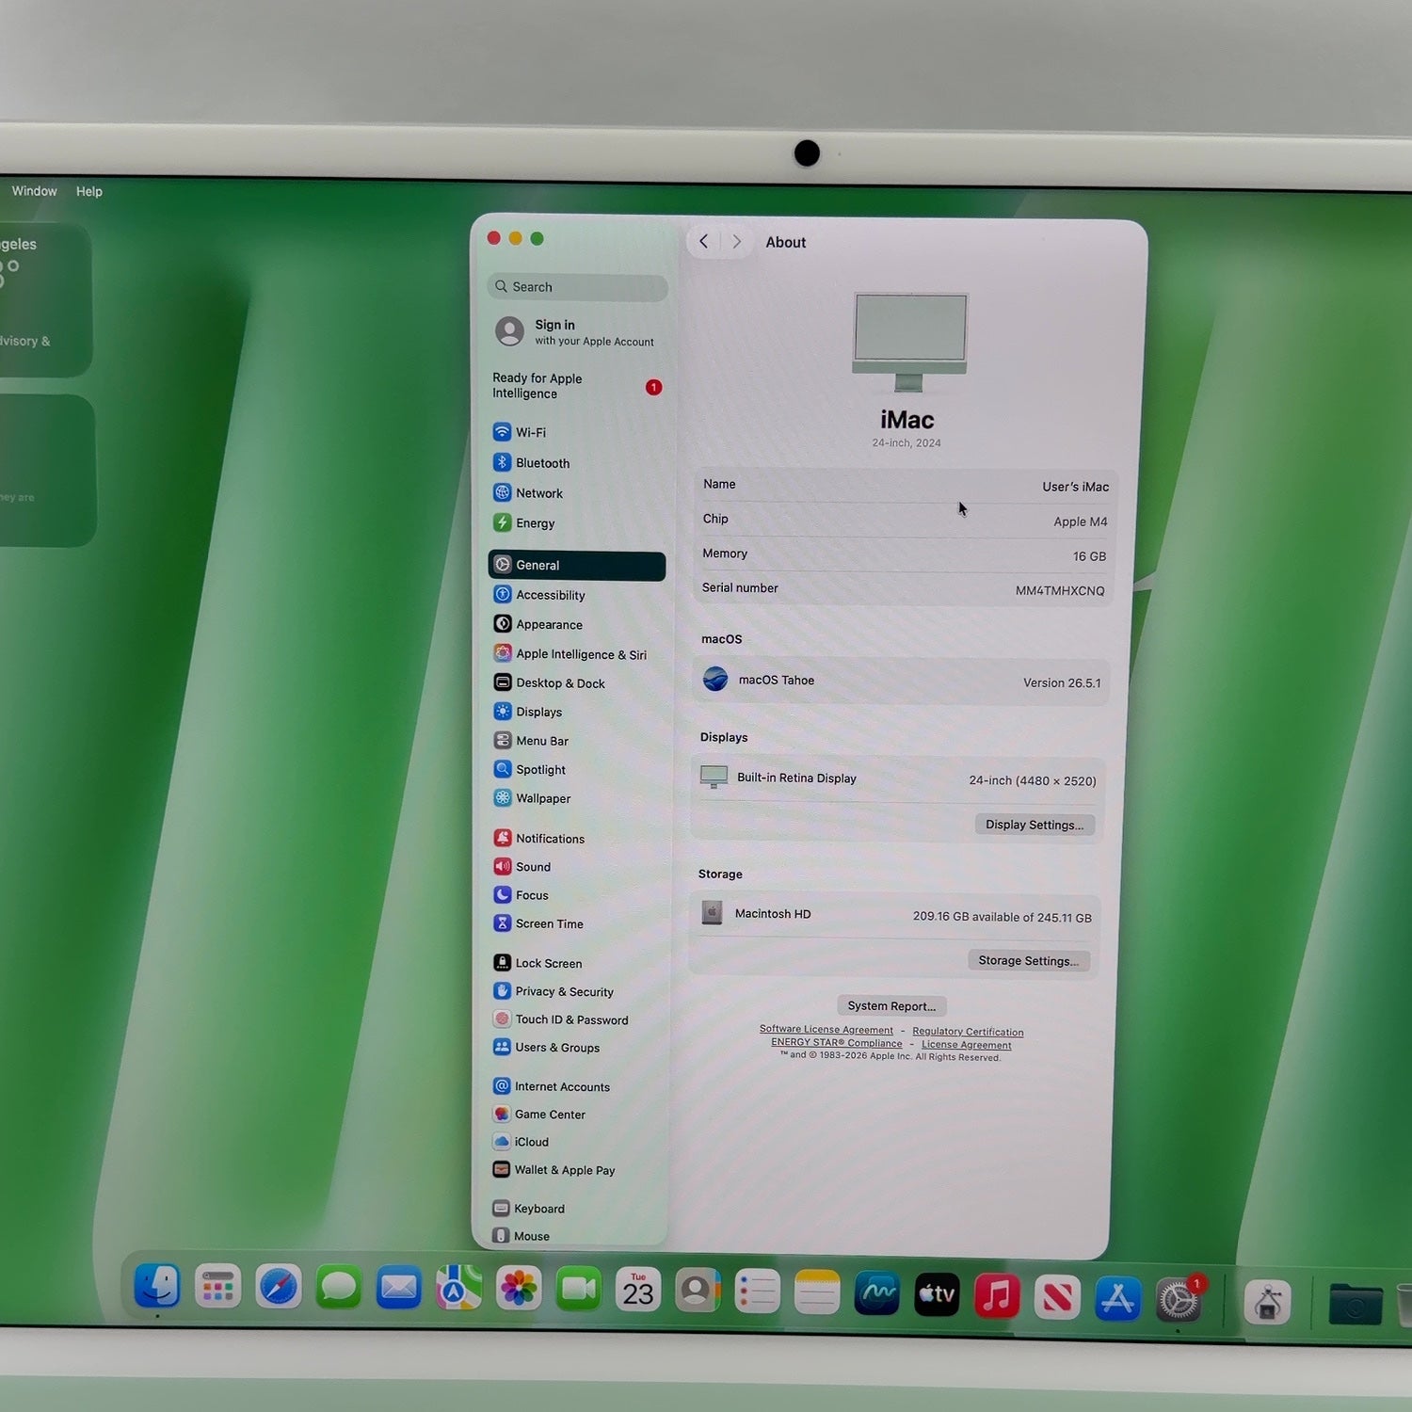1412x1412 pixels.
Task: Open Bluetooth settings pane
Action: [532, 462]
